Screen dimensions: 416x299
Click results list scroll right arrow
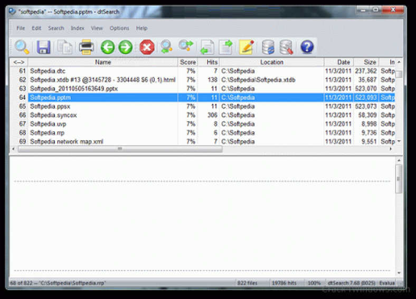click(x=391, y=149)
